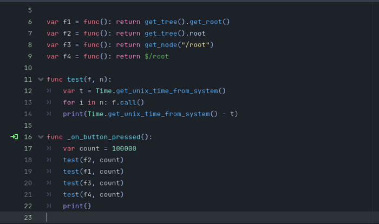Click line number 10 in gutter
Image resolution: width=379 pixels, height=224 pixels.
click(x=28, y=68)
